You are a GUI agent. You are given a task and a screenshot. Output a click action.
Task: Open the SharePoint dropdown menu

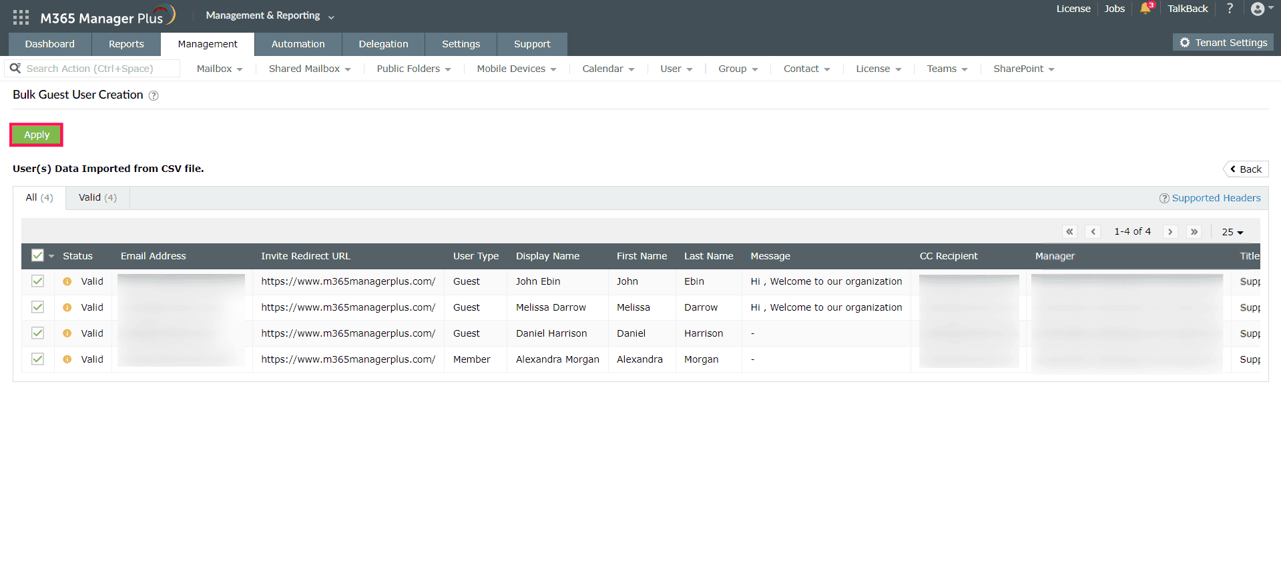[1024, 69]
